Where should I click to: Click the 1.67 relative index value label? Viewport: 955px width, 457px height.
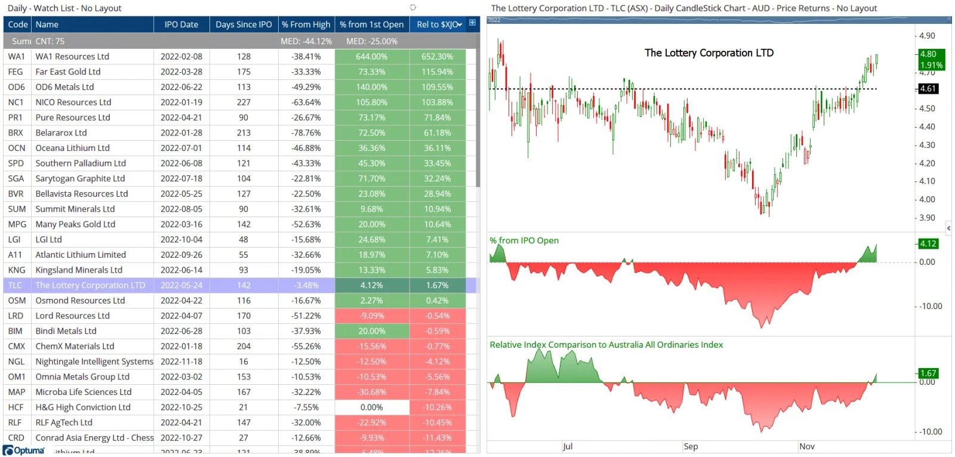click(928, 373)
